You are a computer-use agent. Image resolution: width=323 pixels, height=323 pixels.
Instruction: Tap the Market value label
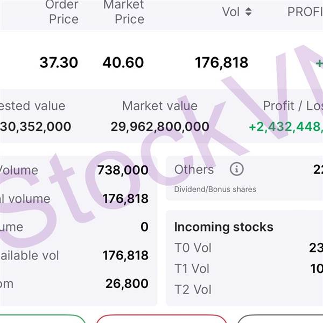(160, 106)
